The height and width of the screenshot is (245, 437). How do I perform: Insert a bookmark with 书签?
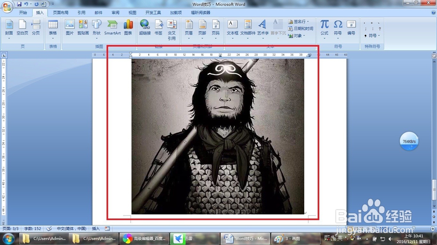158,28
